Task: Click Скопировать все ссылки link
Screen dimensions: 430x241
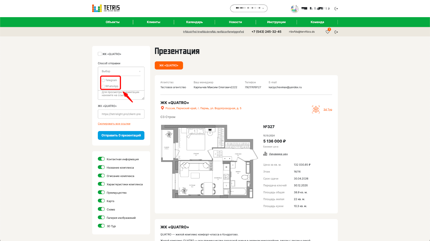Action: (x=114, y=124)
